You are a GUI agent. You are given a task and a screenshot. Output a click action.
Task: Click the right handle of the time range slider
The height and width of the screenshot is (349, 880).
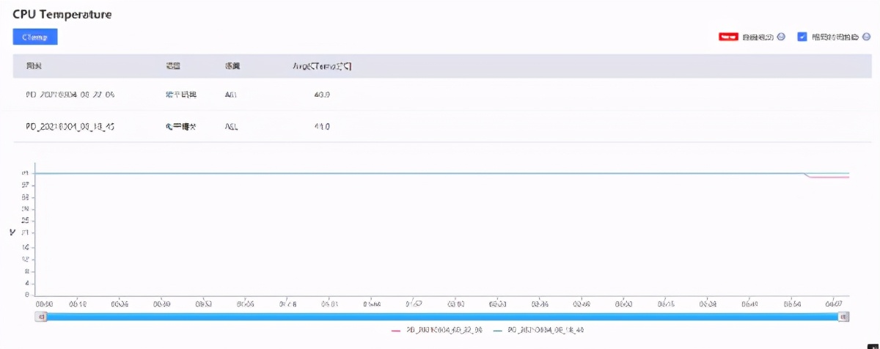click(844, 316)
